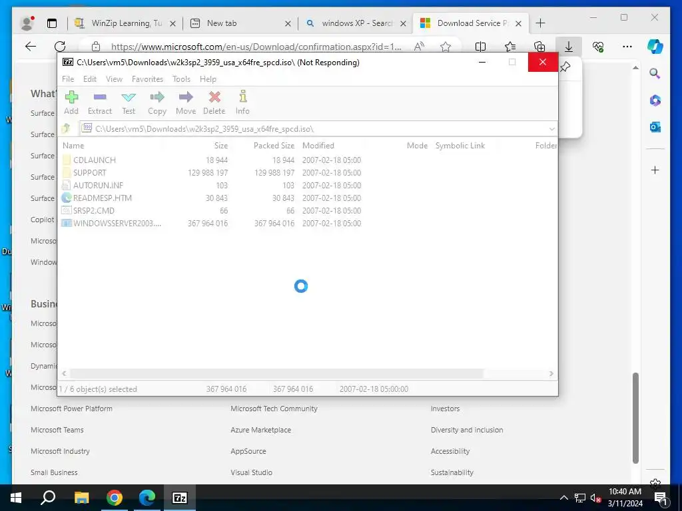The width and height of the screenshot is (682, 511).
Task: Open Accessibility footer link
Action: 450,451
